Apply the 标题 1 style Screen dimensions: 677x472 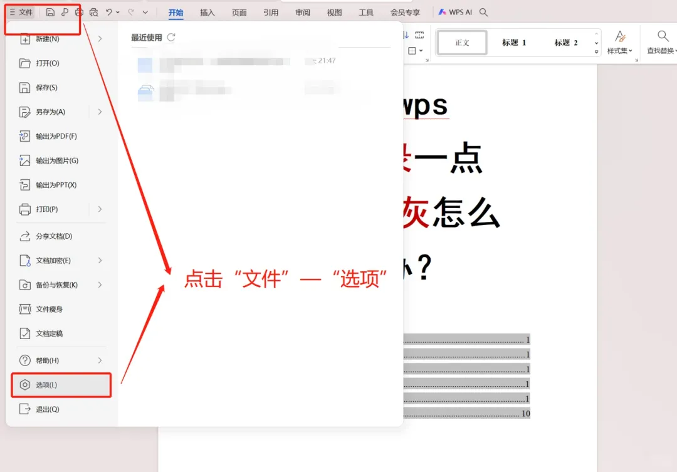[x=514, y=43]
